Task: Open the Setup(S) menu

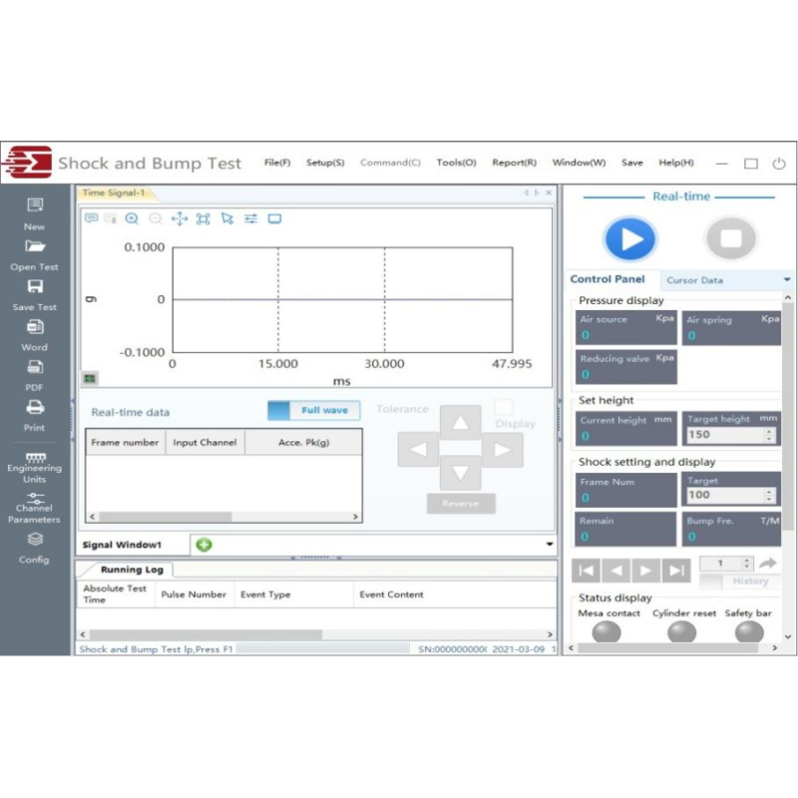Action: (x=325, y=163)
